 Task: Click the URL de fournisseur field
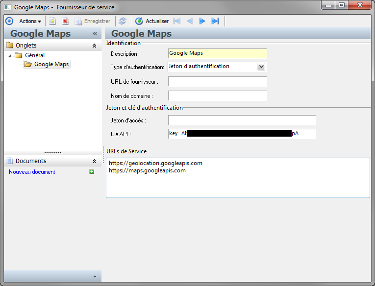pos(217,81)
